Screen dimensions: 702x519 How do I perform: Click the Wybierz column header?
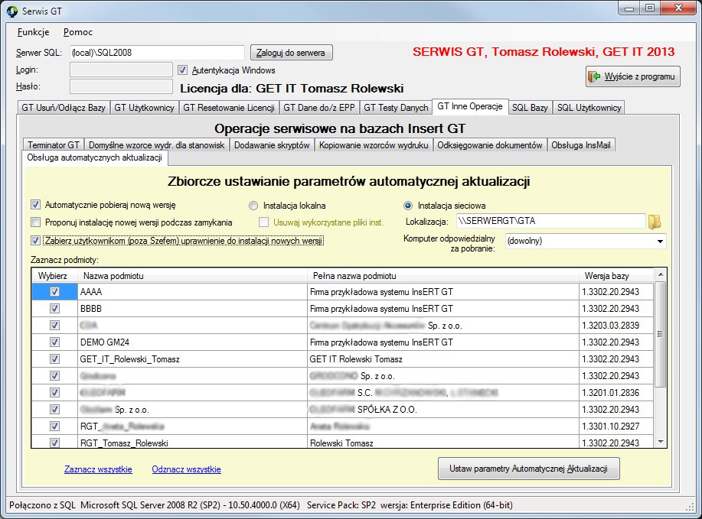(54, 276)
